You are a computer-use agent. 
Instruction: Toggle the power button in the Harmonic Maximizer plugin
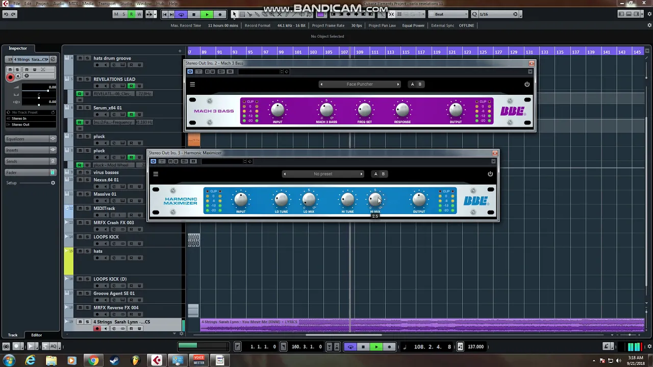click(x=490, y=174)
